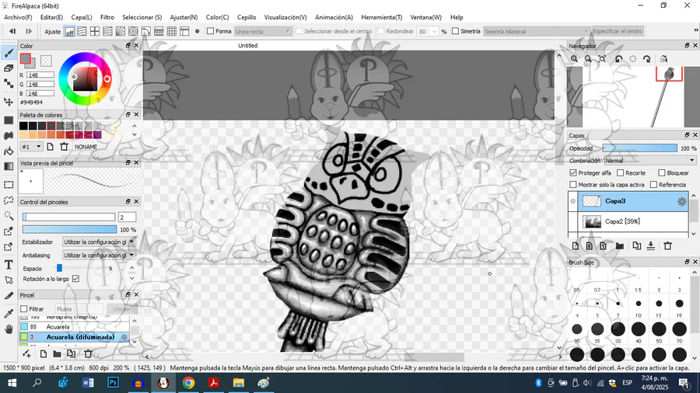Enable the Forma checkbox
Image resolution: width=700 pixels, height=393 pixels.
[210, 31]
